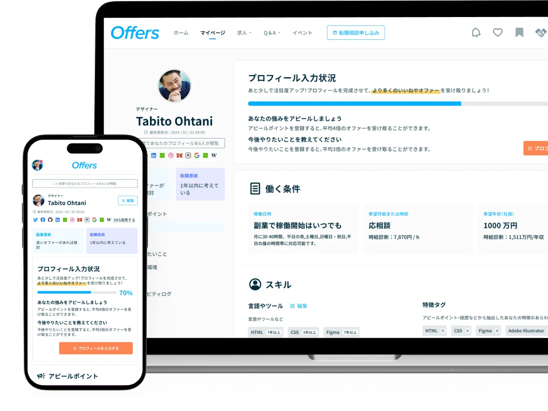The height and width of the screenshot is (411, 548).
Task: Click the Dribbble icon on phone profile
Action: pyautogui.click(x=73, y=220)
